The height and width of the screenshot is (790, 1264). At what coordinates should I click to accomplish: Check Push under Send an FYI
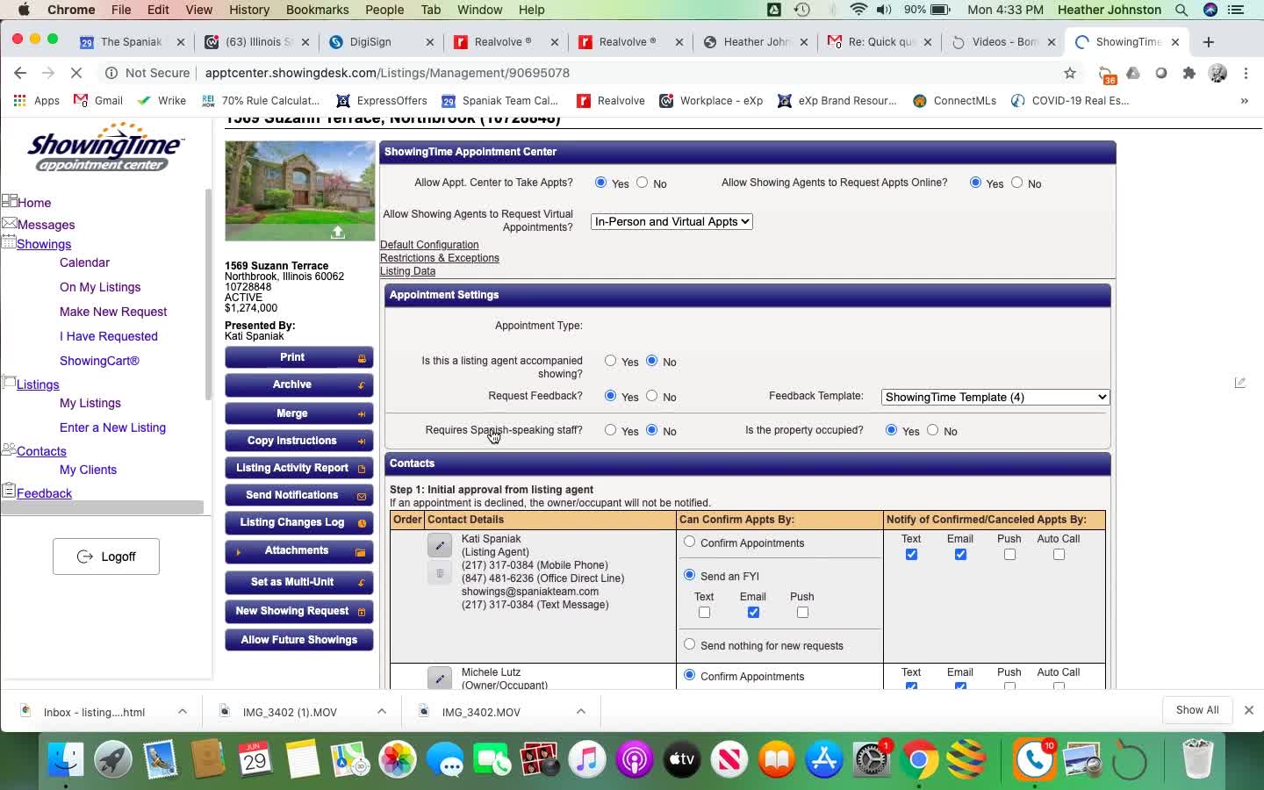coord(802,613)
